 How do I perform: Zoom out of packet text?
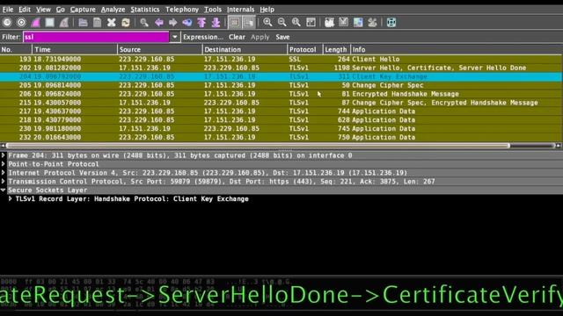coord(281,23)
